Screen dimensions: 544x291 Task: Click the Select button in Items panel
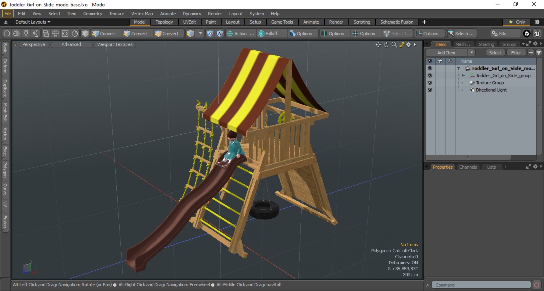[495, 53]
